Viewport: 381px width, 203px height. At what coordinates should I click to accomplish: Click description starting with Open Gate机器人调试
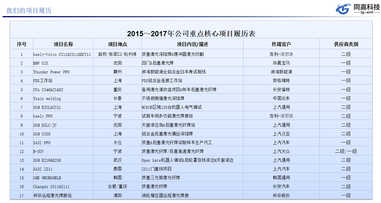click(188, 160)
